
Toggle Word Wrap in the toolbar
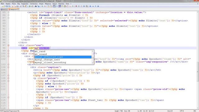[54, 6]
